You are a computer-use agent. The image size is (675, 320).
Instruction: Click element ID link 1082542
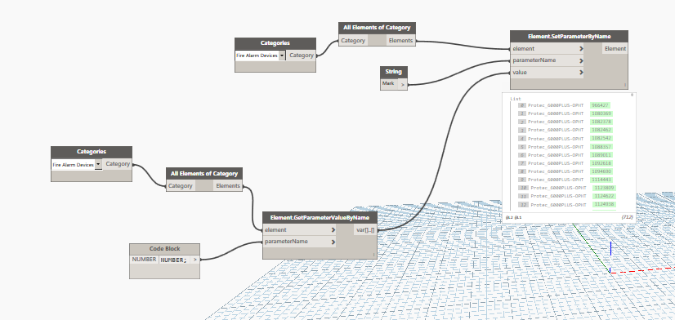[601, 139]
